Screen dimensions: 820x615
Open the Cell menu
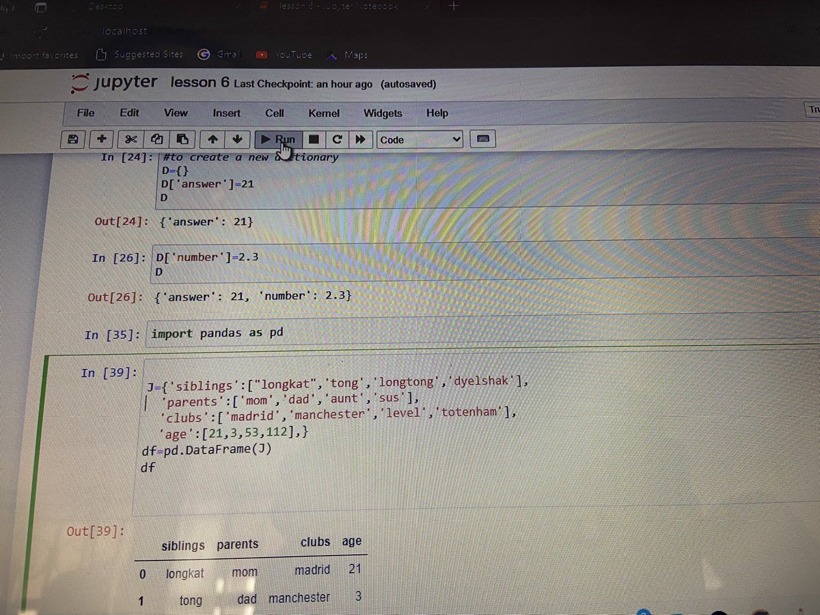(x=274, y=113)
